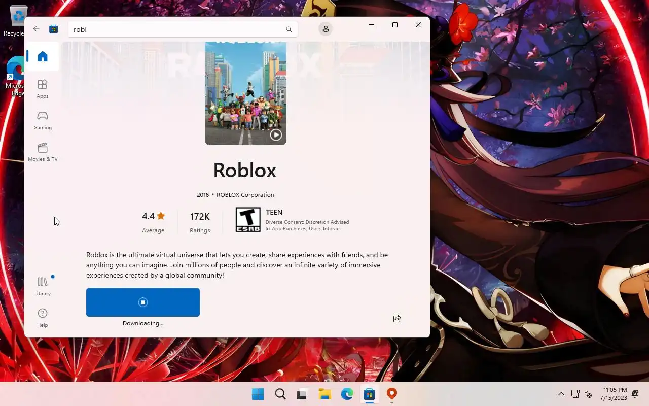The width and height of the screenshot is (649, 406).
Task: Click the Microsoft Store logo icon
Action: point(53,29)
